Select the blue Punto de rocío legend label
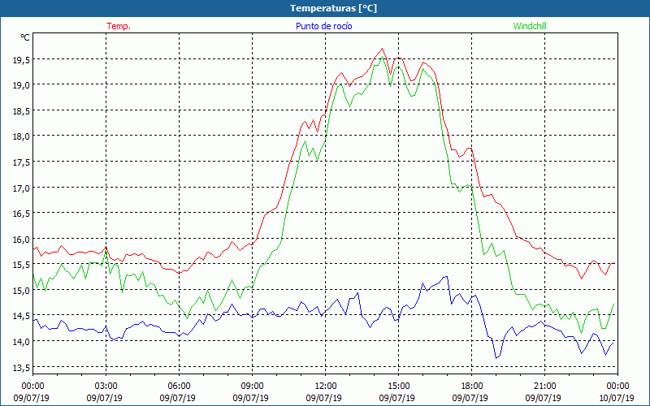Image resolution: width=650 pixels, height=406 pixels. tap(323, 26)
